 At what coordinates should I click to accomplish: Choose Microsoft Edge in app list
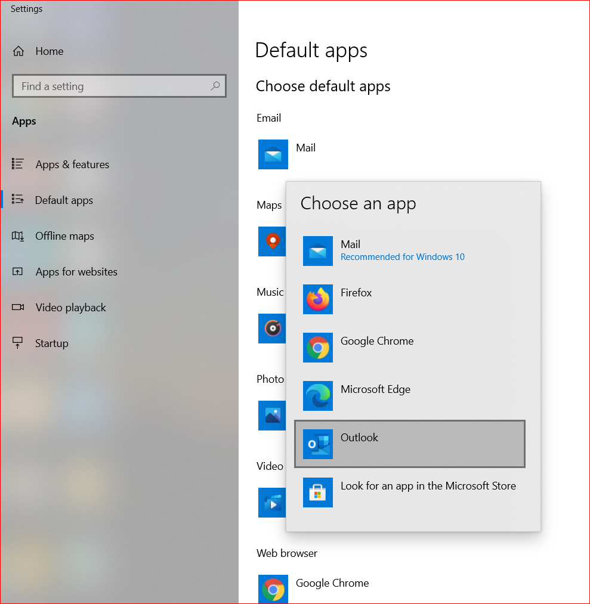coord(410,396)
